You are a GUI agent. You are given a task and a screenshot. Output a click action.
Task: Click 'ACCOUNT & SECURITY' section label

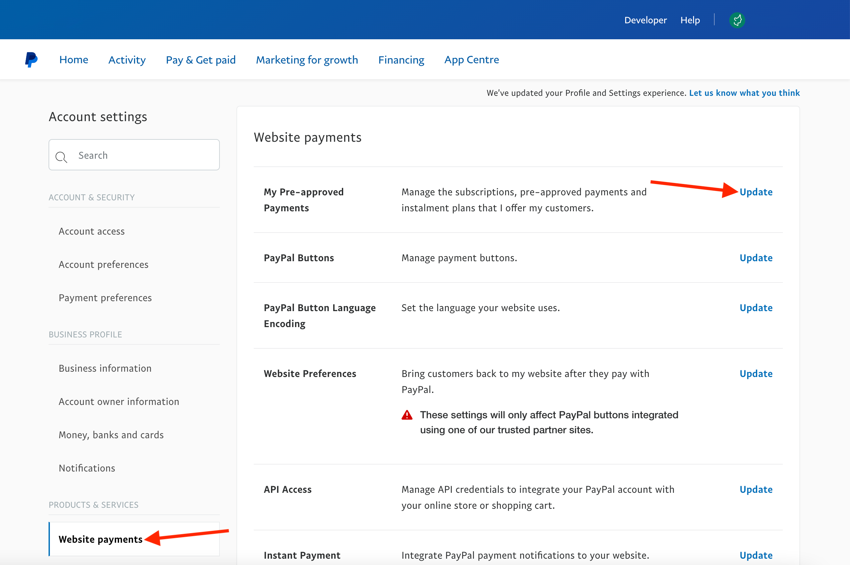pos(92,197)
